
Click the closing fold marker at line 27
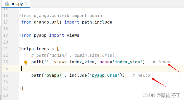19,88
